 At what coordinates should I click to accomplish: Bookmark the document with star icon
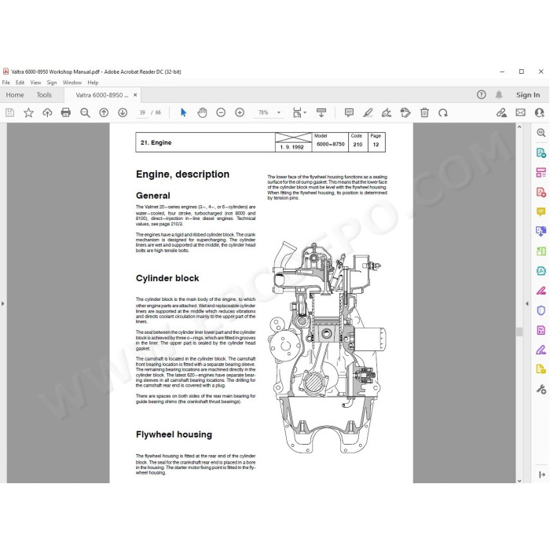(x=28, y=112)
